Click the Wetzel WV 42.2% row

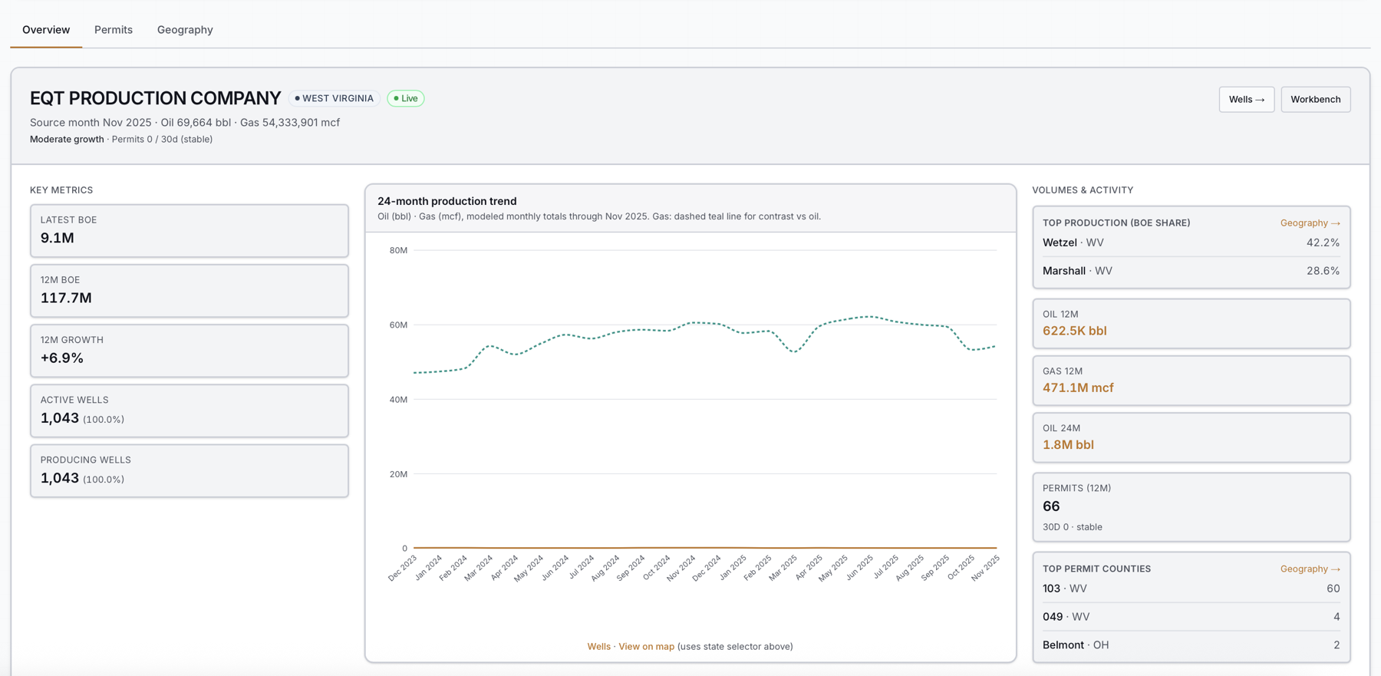(1191, 242)
